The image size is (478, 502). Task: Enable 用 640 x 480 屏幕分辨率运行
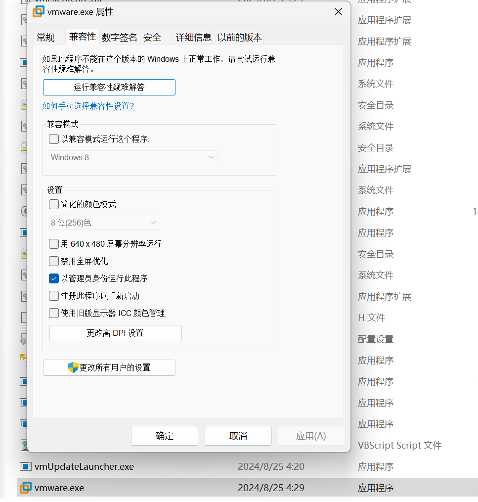pyautogui.click(x=53, y=243)
